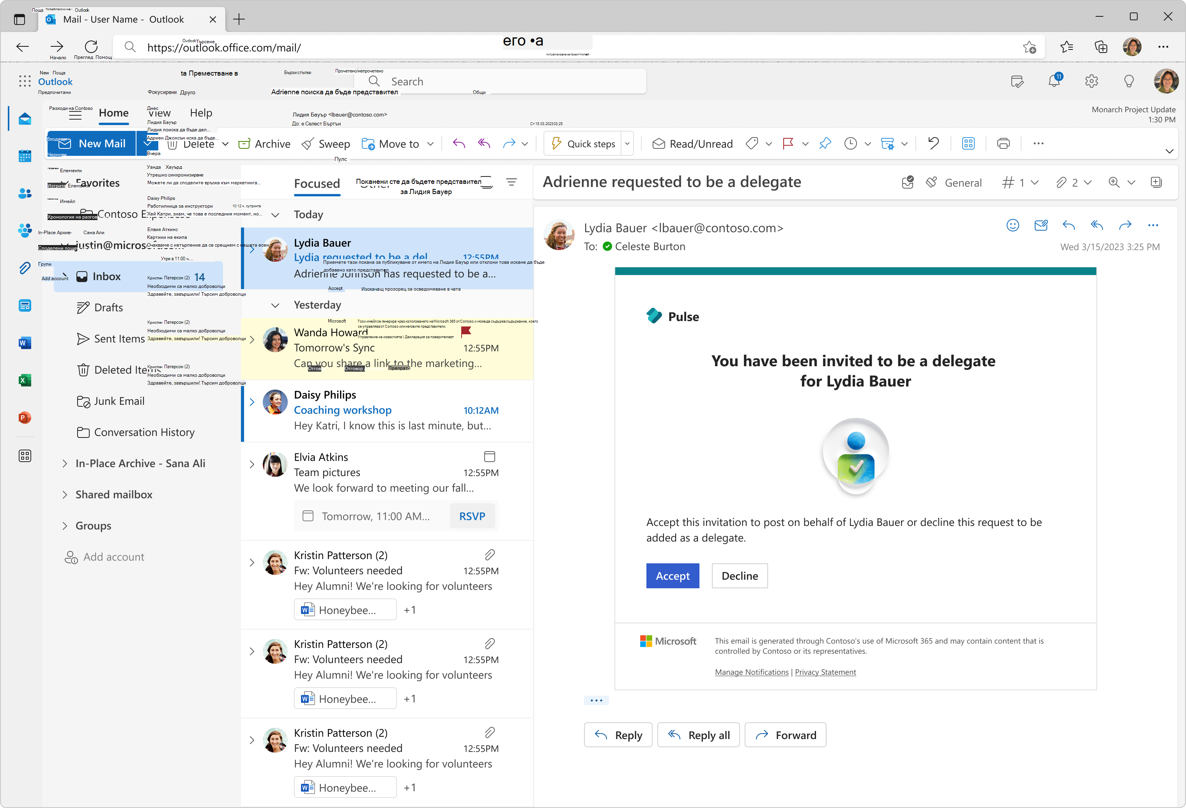Click the Undo icon in ribbon
1186x808 pixels.
point(933,144)
